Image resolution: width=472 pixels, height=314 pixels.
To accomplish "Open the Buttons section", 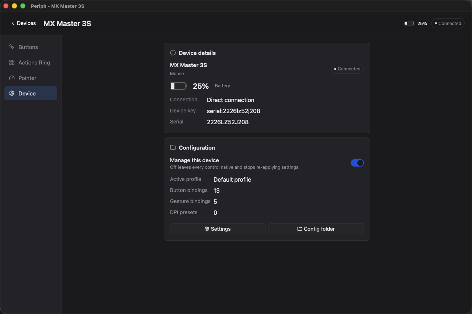I will point(31,47).
